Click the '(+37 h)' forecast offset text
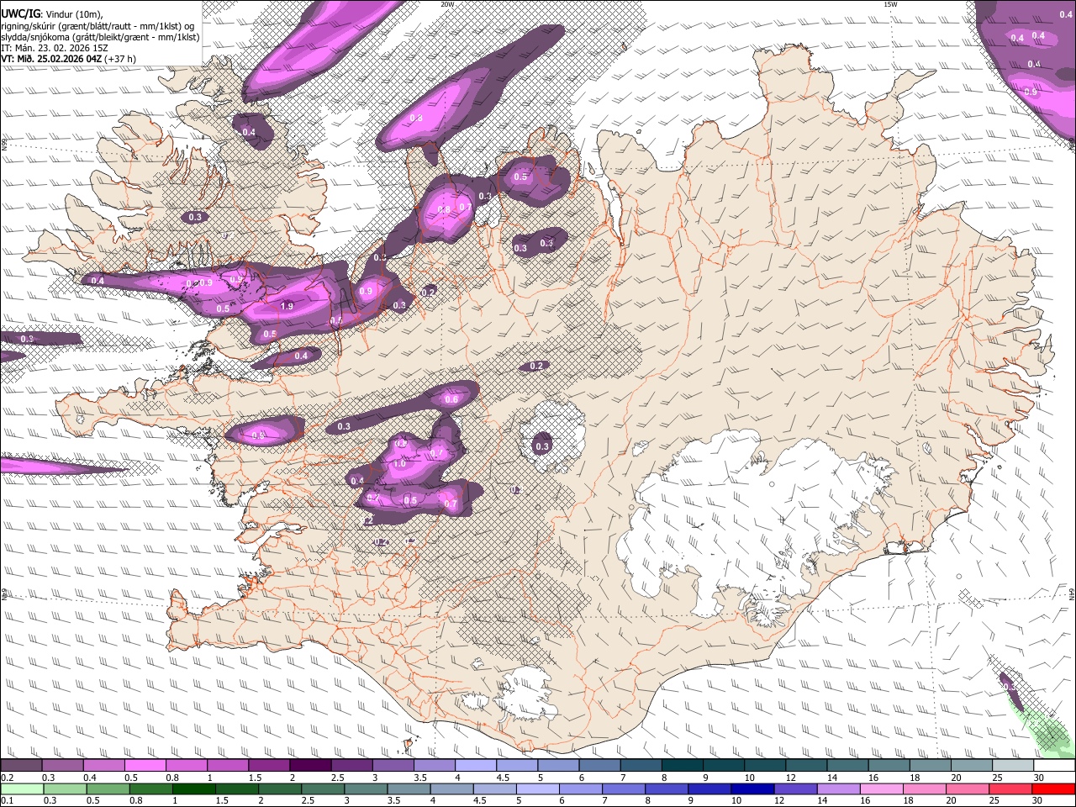1076x807 pixels. tap(121, 59)
